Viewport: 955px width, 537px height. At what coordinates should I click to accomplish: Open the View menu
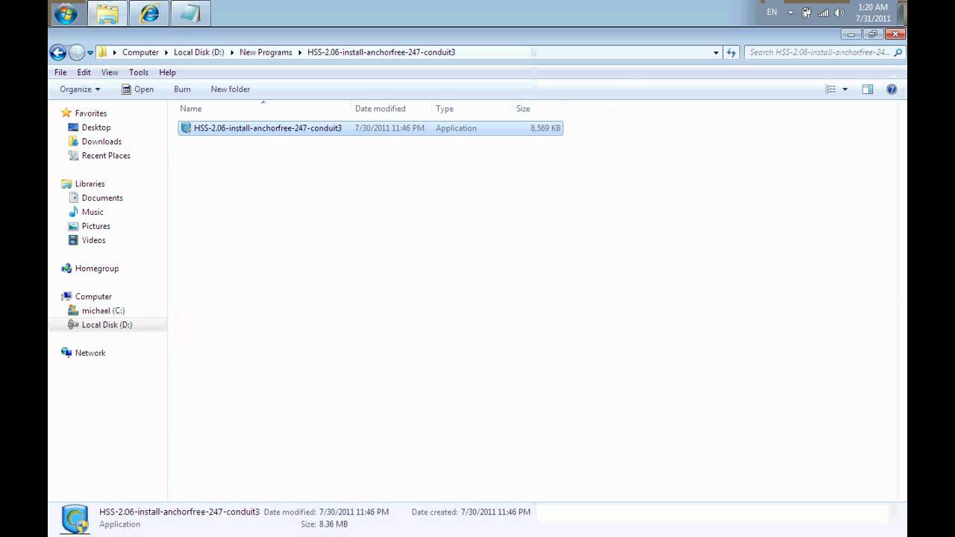[x=110, y=72]
